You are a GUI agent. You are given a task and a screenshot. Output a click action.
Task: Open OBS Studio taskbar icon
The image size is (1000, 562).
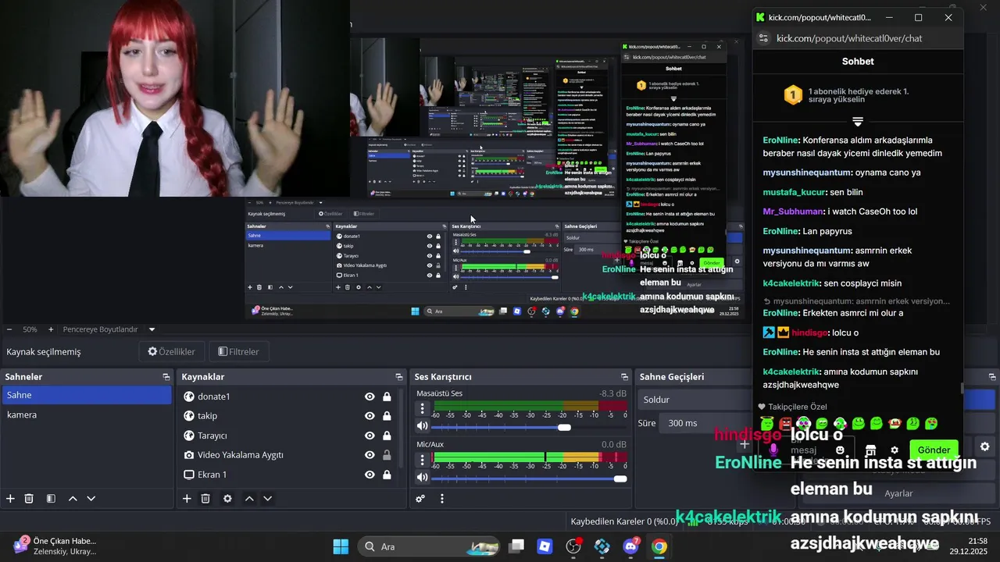pyautogui.click(x=573, y=546)
